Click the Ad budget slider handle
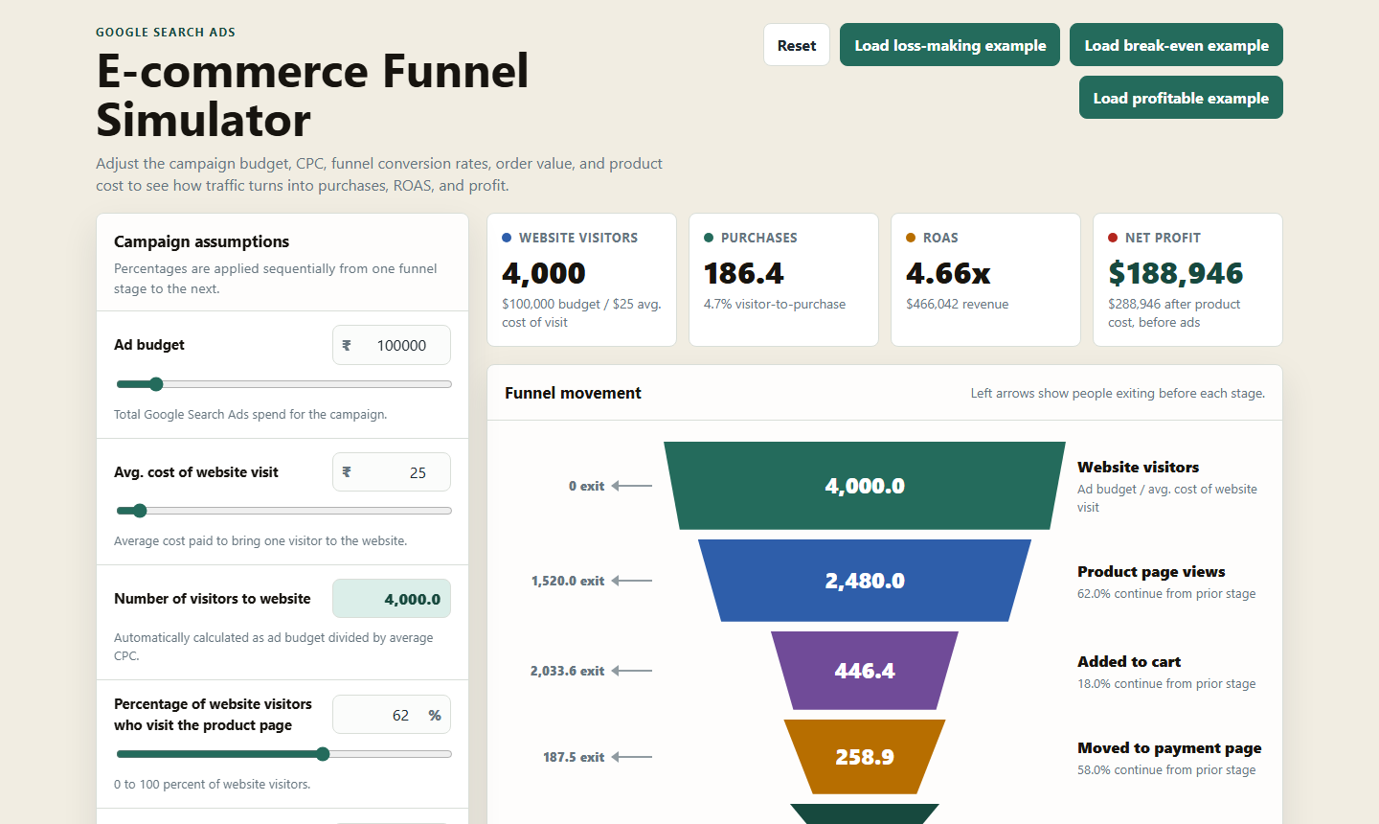The width and height of the screenshot is (1379, 824). [x=156, y=384]
